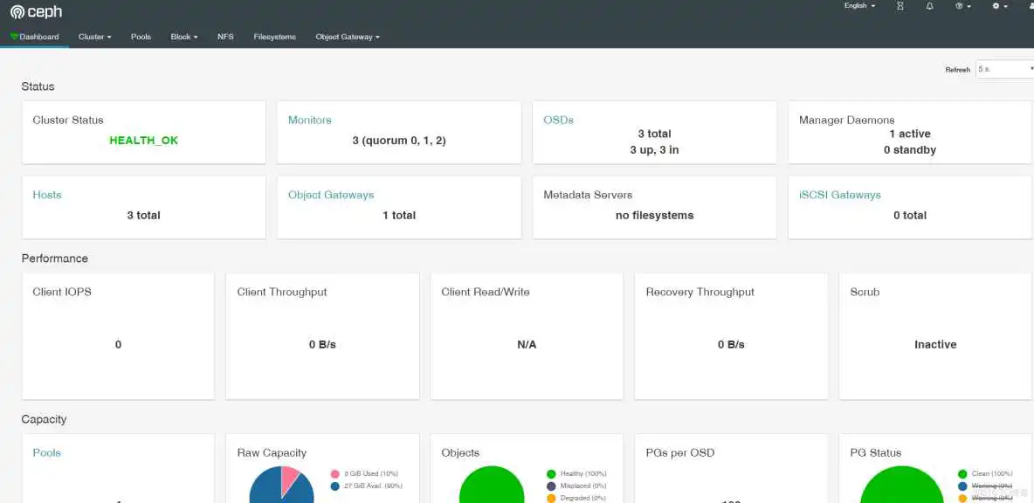The height and width of the screenshot is (503, 1034).
Task: Toggle the green Clean legend in PG Status
Action: click(962, 474)
